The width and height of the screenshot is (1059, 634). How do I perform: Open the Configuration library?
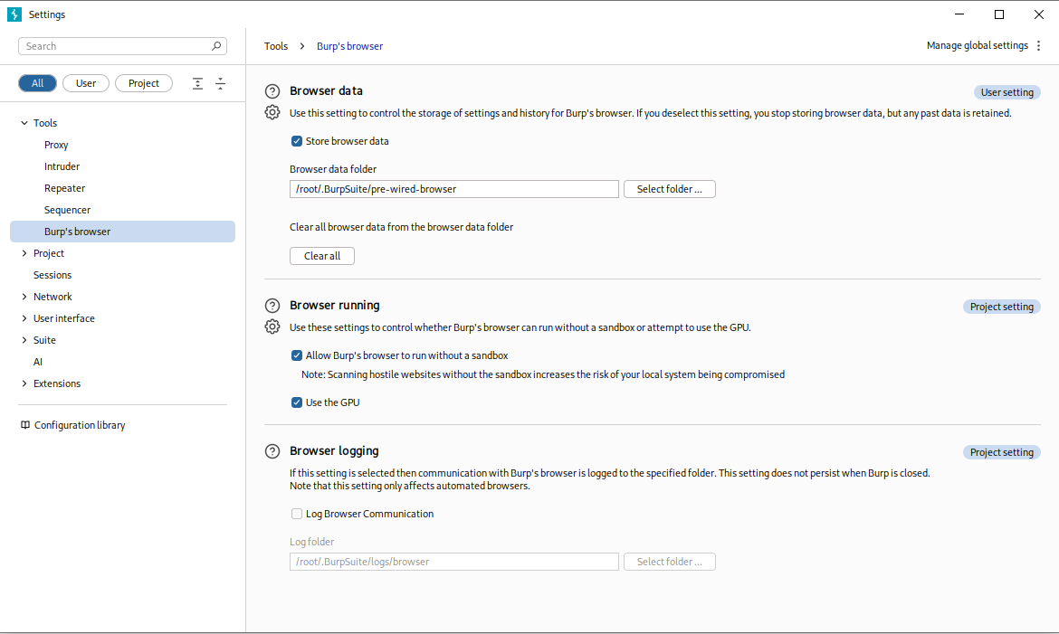point(80,425)
